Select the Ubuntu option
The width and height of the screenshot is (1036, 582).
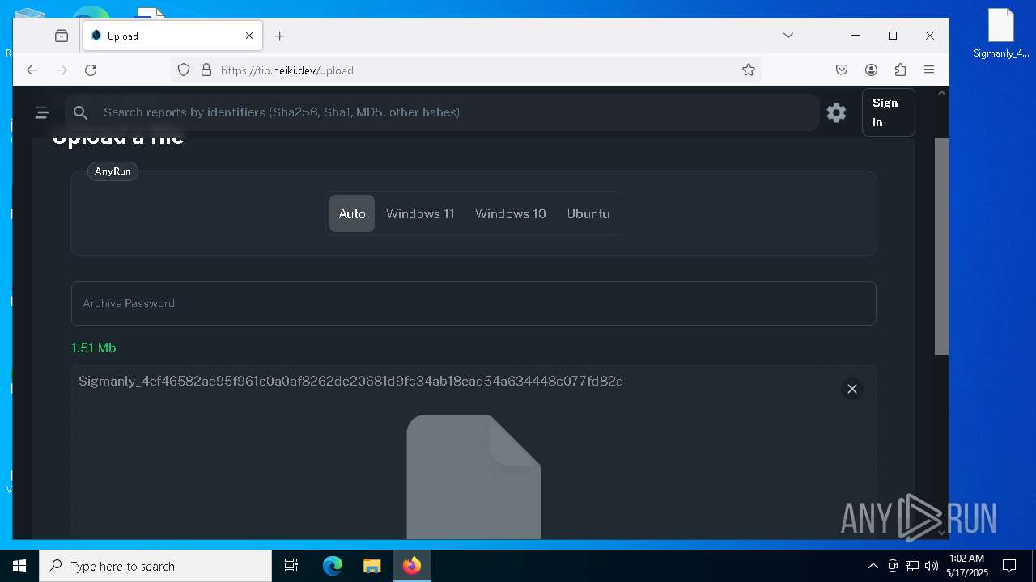[x=588, y=213]
